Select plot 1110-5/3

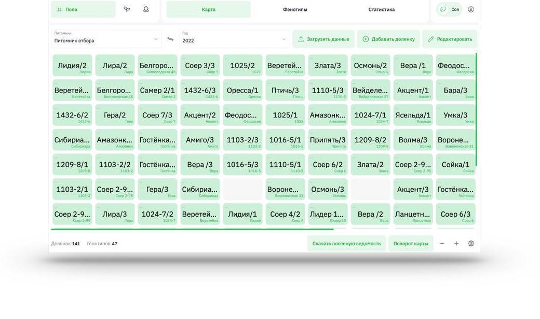(328, 90)
